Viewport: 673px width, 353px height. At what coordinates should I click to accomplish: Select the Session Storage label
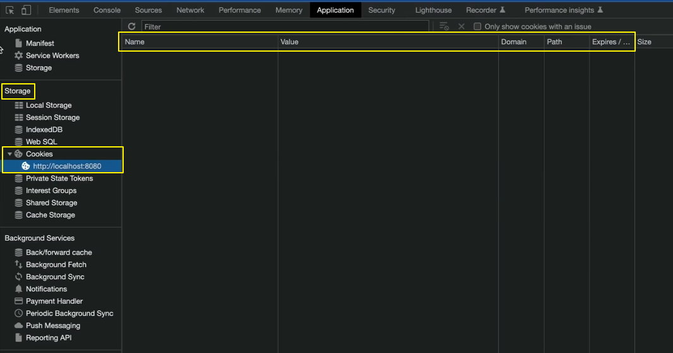pyautogui.click(x=53, y=117)
